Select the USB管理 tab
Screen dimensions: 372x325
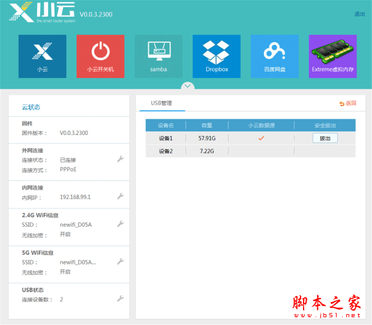click(x=161, y=103)
